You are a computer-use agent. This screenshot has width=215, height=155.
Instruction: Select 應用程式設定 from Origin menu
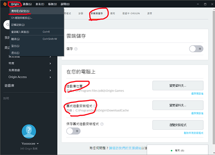(x=20, y=11)
